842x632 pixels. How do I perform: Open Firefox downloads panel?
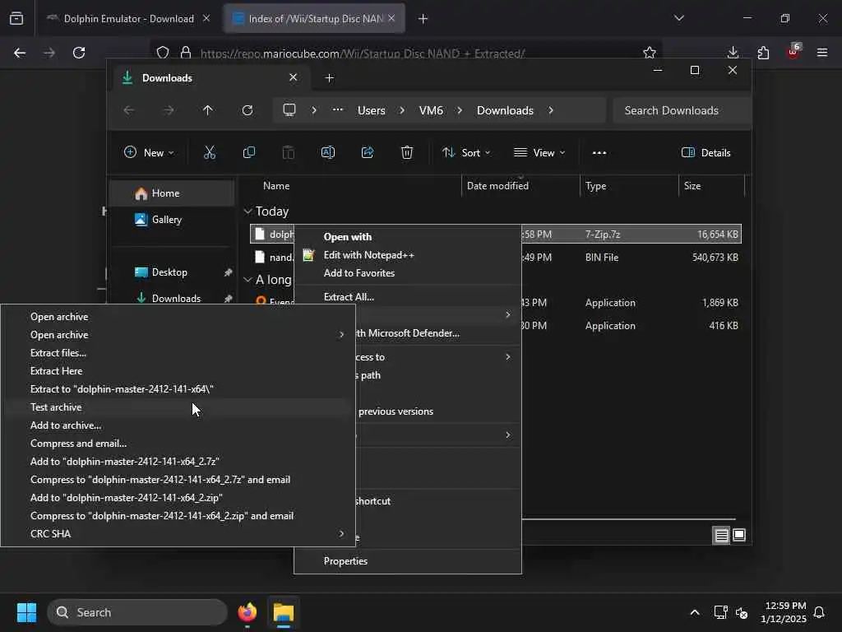click(733, 53)
